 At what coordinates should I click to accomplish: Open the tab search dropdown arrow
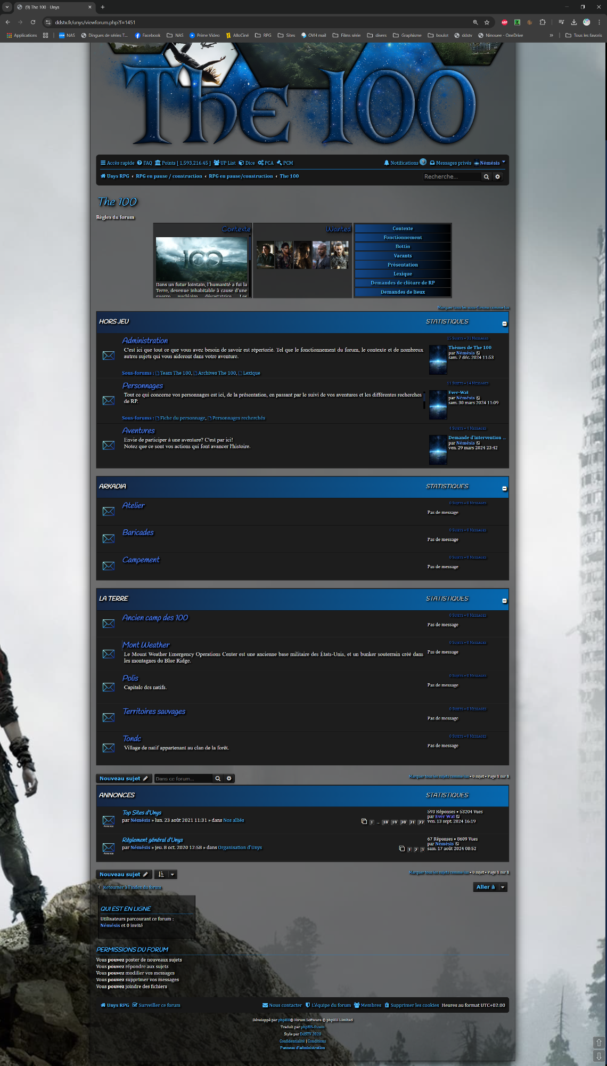(7, 7)
